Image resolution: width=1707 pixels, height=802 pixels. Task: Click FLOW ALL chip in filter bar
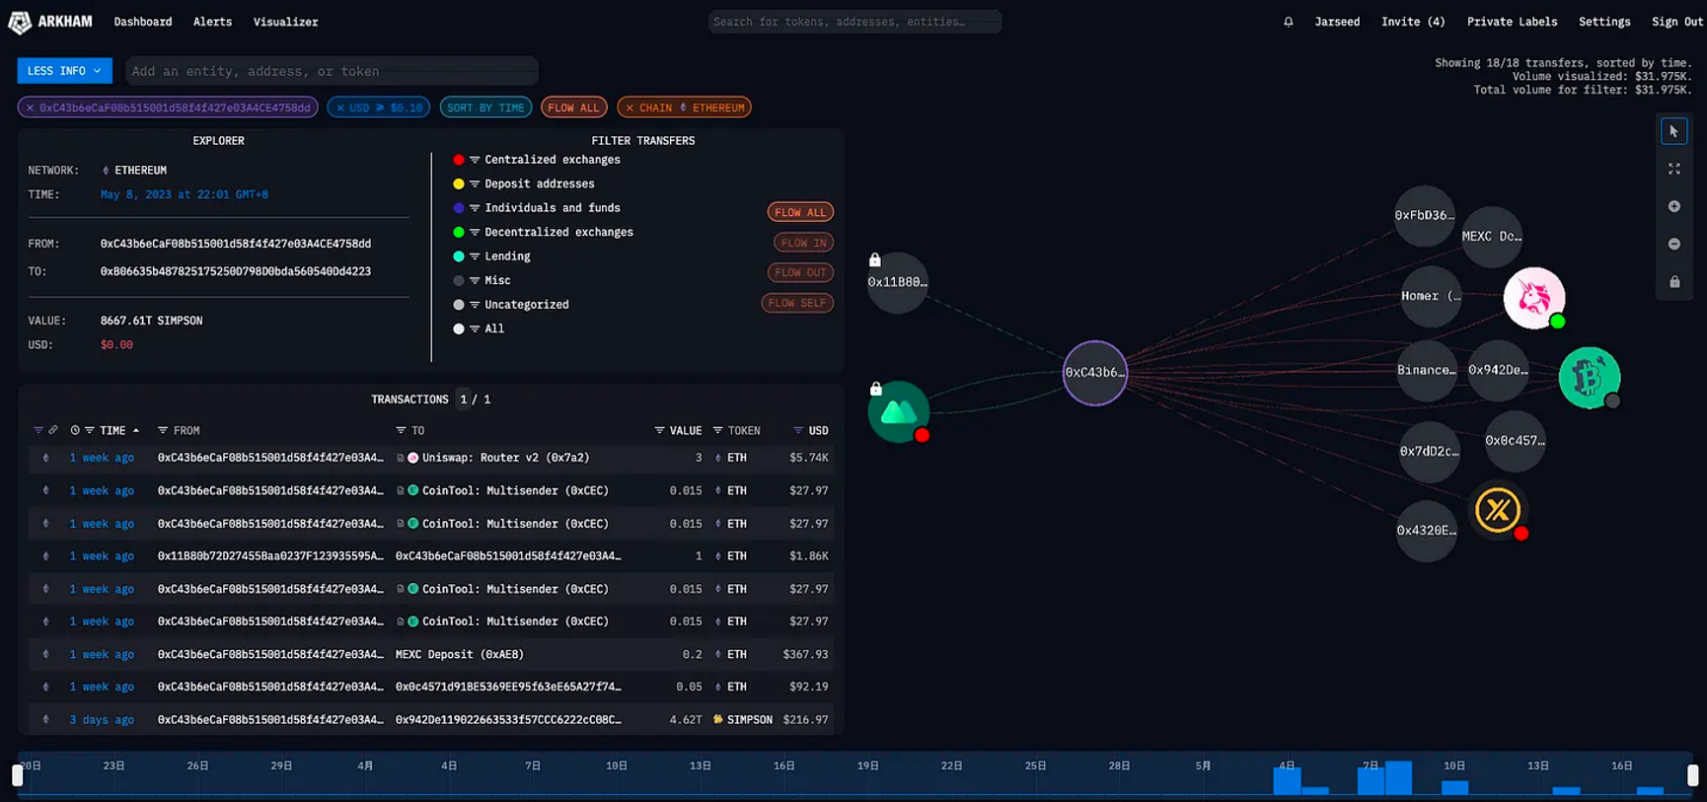[x=573, y=108]
